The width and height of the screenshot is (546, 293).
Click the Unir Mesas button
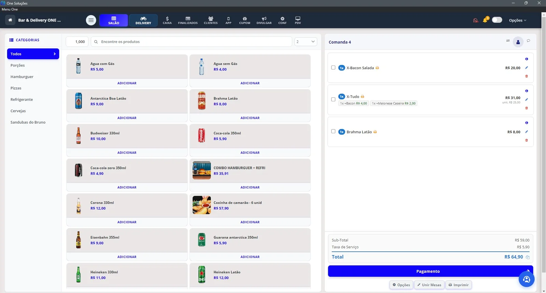429,285
